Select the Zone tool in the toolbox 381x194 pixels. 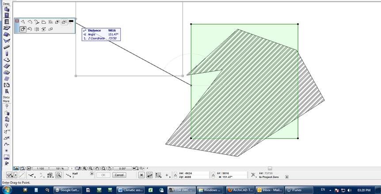coord(7,85)
